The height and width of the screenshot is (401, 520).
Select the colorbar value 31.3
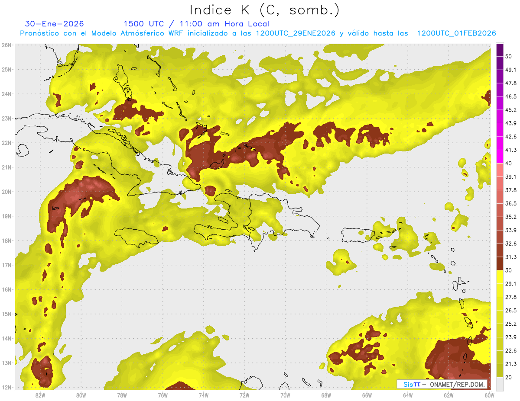tap(511, 257)
